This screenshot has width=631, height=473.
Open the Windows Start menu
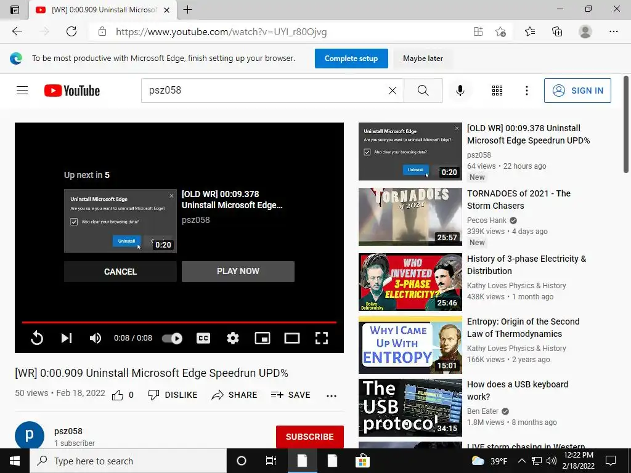tap(15, 461)
